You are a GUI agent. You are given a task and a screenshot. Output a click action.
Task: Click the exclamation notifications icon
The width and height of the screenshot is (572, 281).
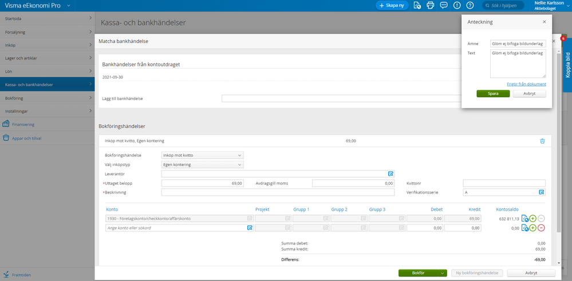457,5
